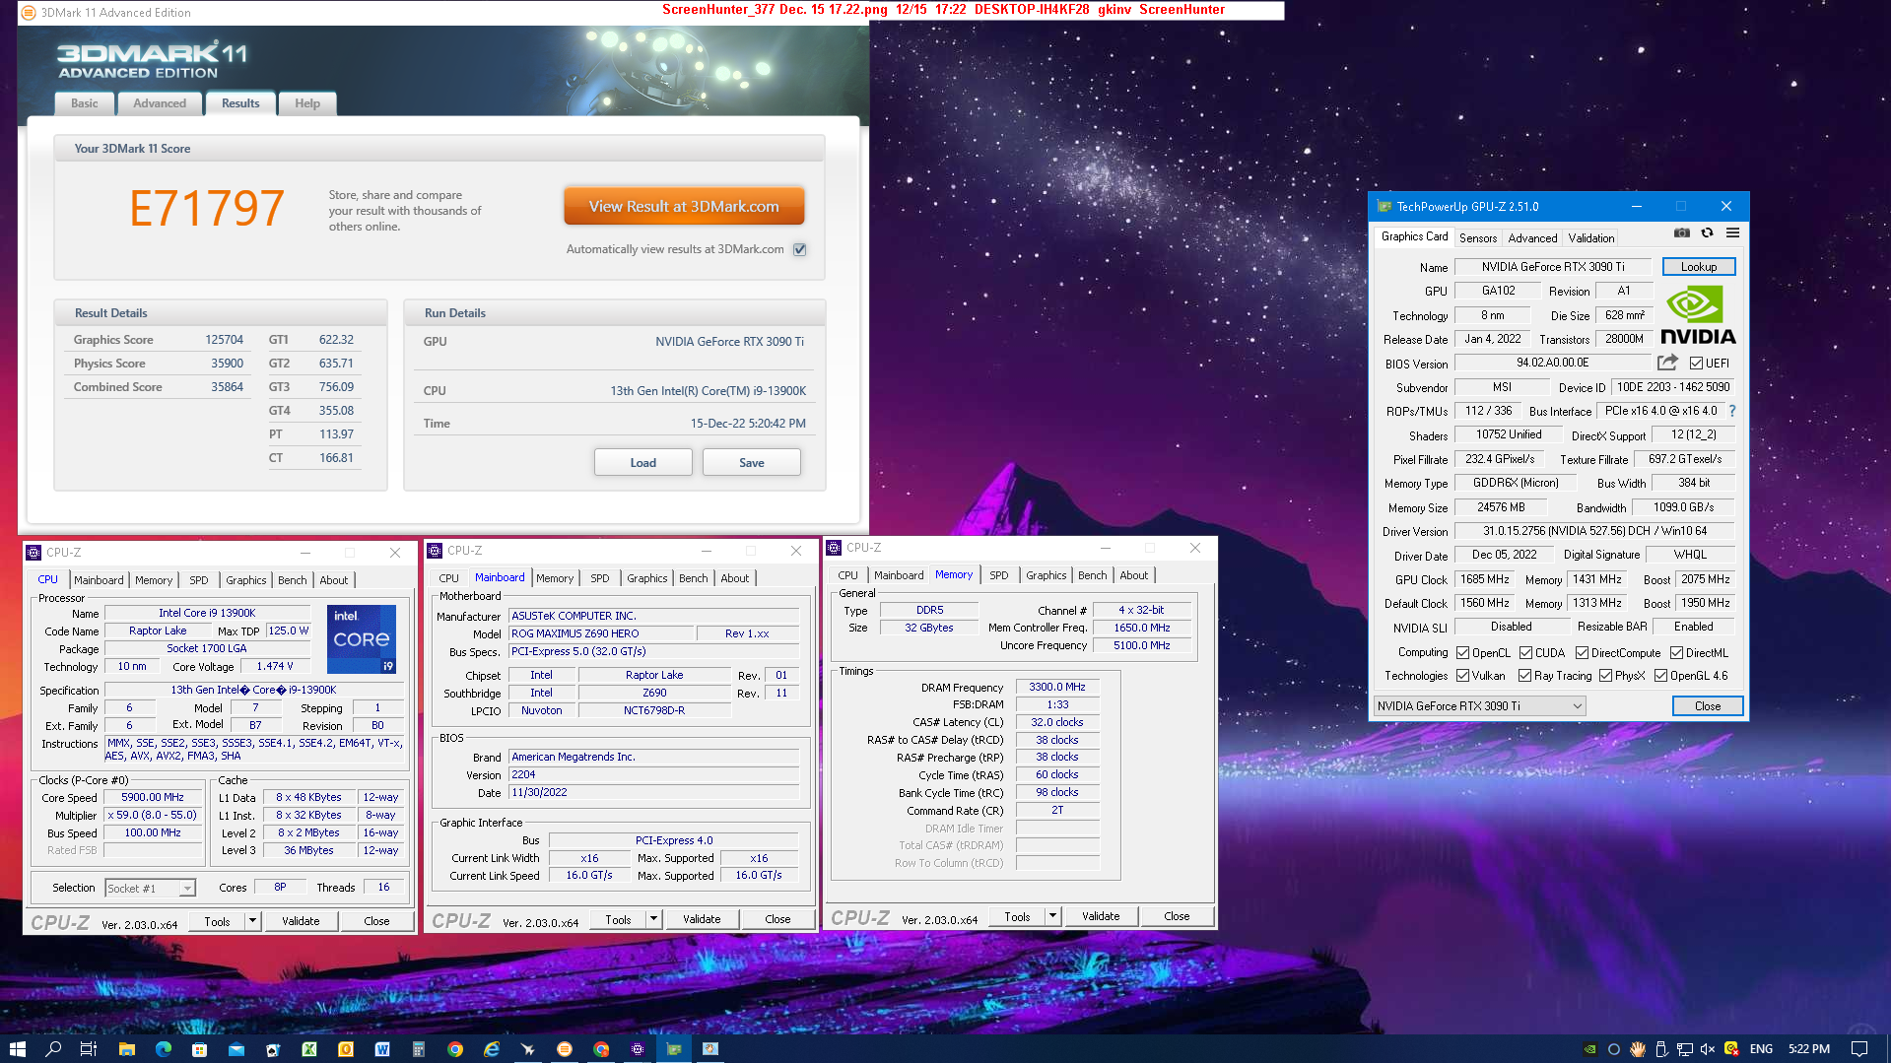Open Microsoft Store from taskbar
1891x1063 pixels.
coord(199,1048)
